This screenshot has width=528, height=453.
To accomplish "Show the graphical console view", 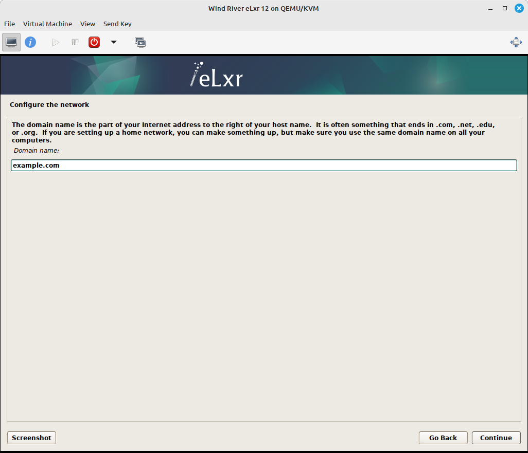I will tap(11, 42).
